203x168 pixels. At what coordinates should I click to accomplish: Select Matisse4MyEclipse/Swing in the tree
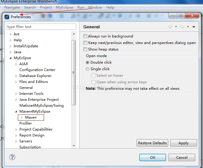coord(41,106)
